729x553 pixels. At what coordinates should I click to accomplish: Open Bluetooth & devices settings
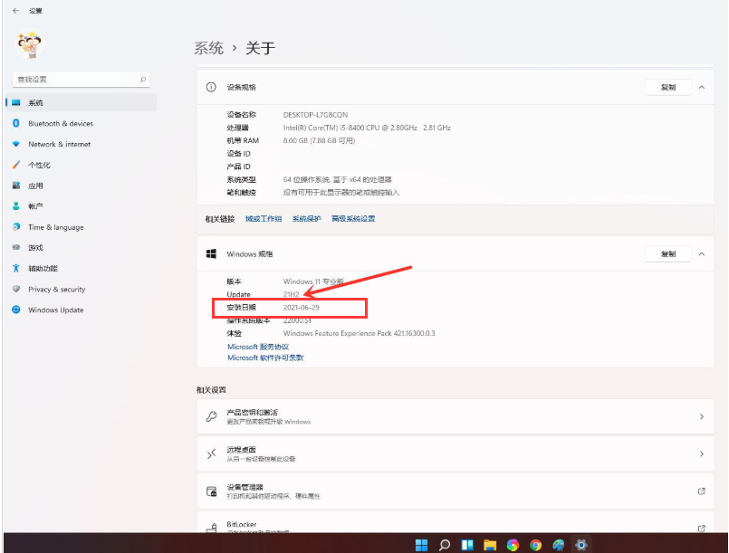(x=82, y=124)
